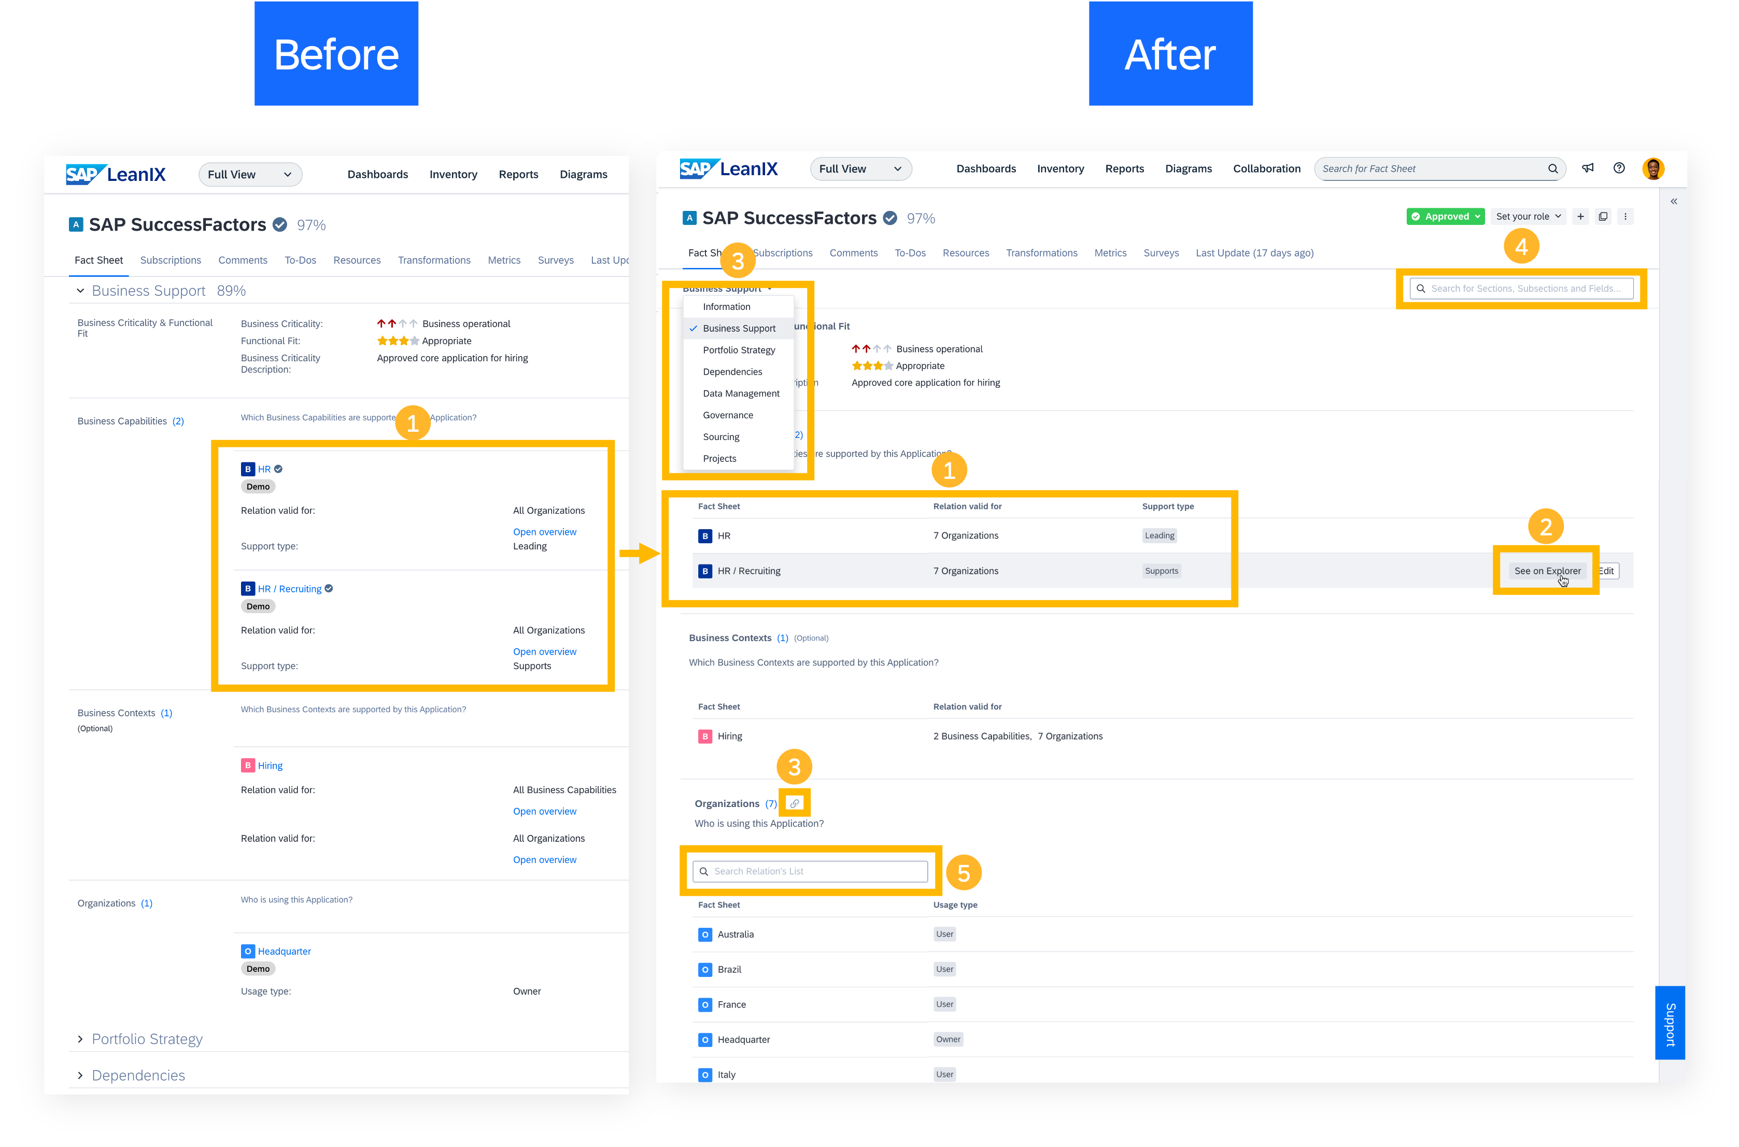The width and height of the screenshot is (1739, 1147).
Task: Click the Owner usage type tag in After table
Action: 948,1040
